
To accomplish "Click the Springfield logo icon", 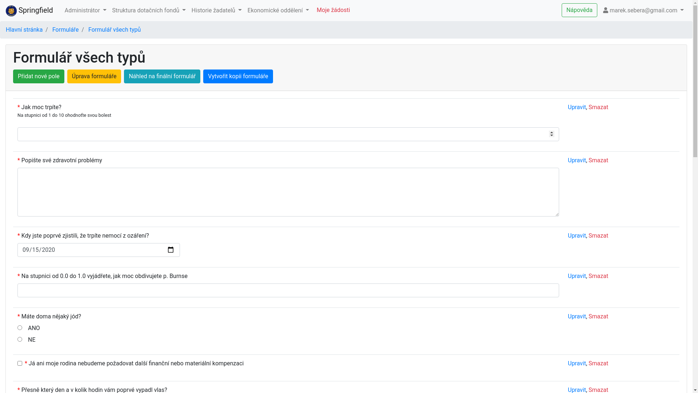I will point(11,11).
